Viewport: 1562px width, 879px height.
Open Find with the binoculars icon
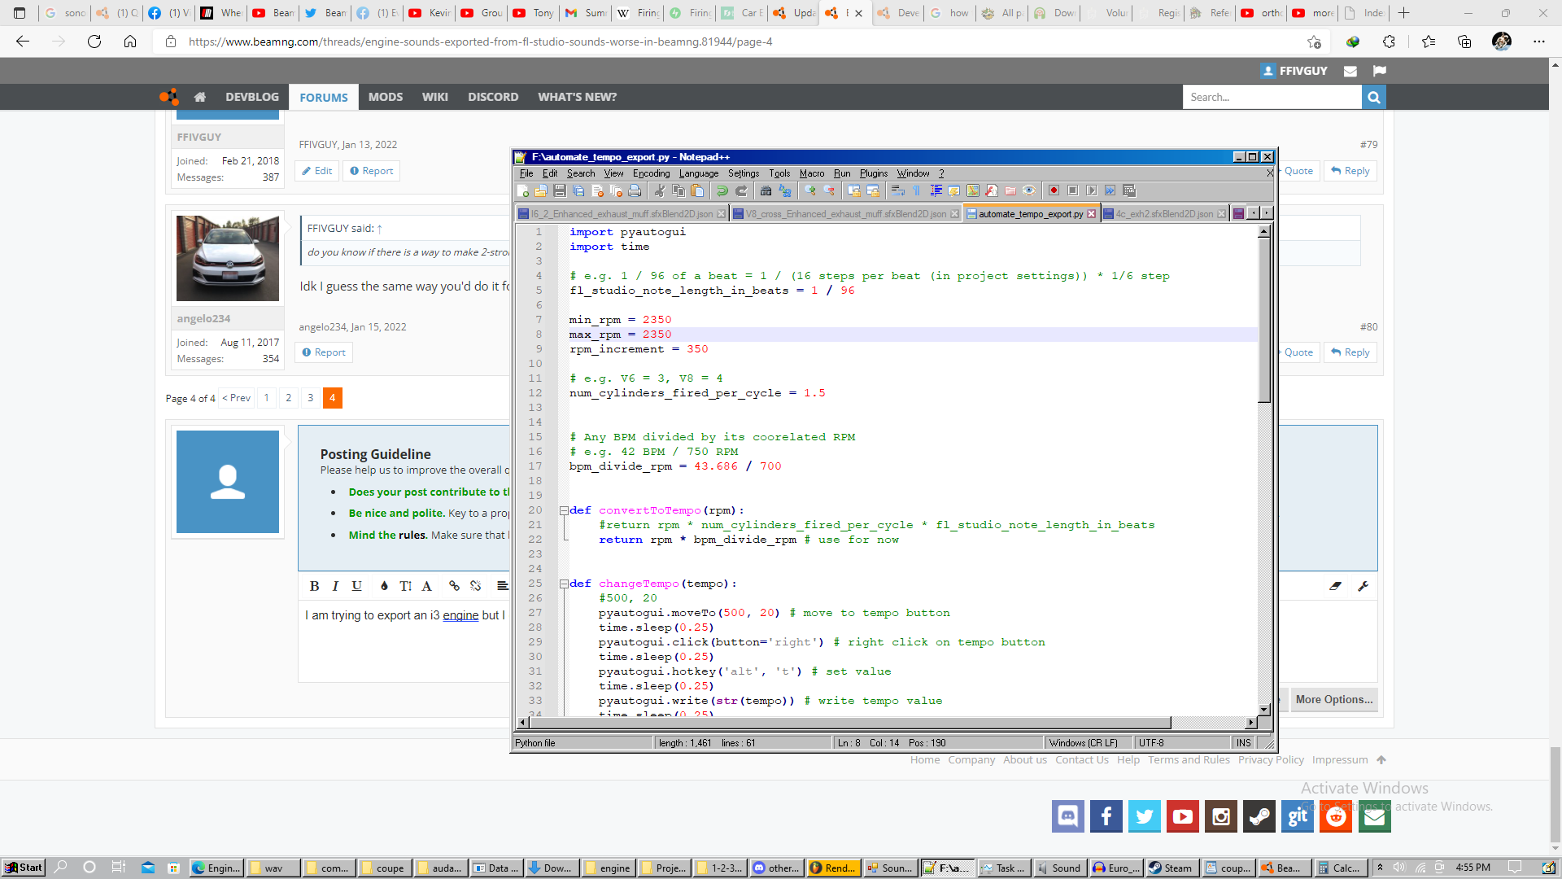pos(766,190)
